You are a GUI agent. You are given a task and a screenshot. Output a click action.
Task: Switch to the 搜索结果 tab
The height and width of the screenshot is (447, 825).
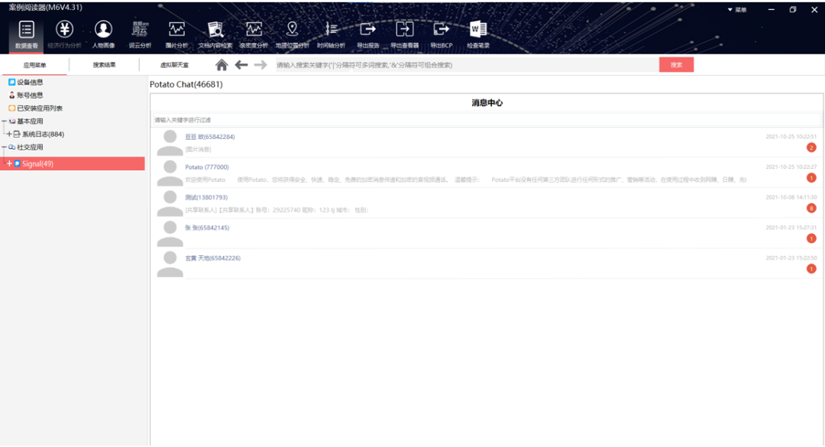[104, 65]
